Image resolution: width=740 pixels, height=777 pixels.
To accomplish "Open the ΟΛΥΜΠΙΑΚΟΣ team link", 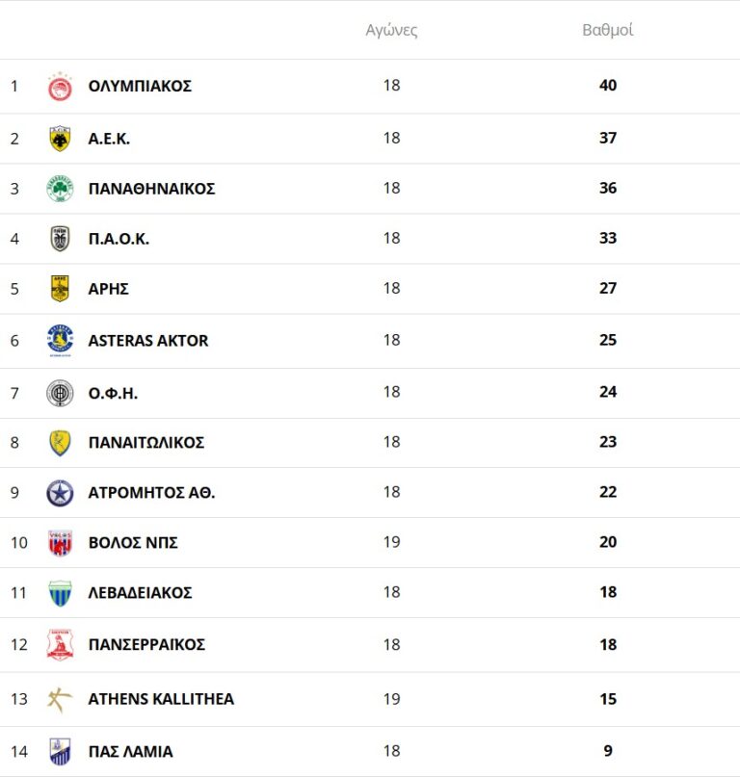I will coord(140,86).
